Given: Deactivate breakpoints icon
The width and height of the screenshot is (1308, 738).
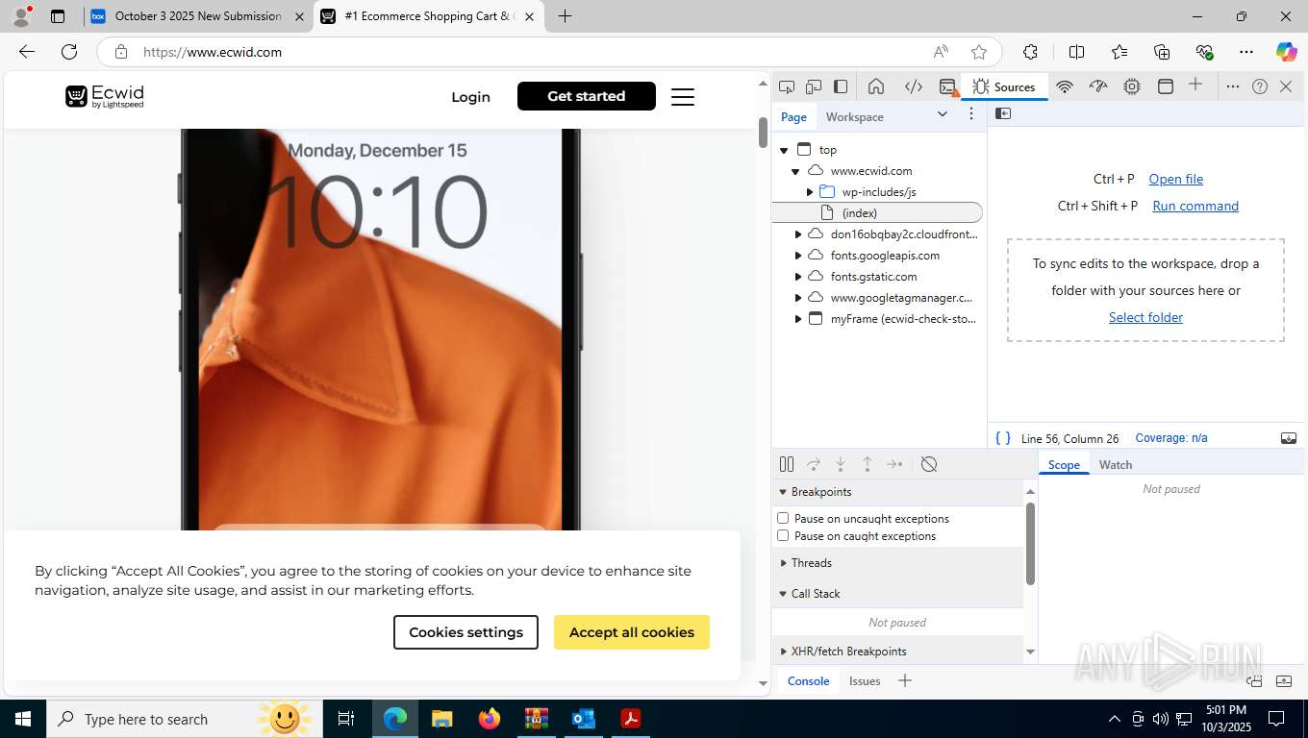Looking at the screenshot, I should click(x=929, y=464).
